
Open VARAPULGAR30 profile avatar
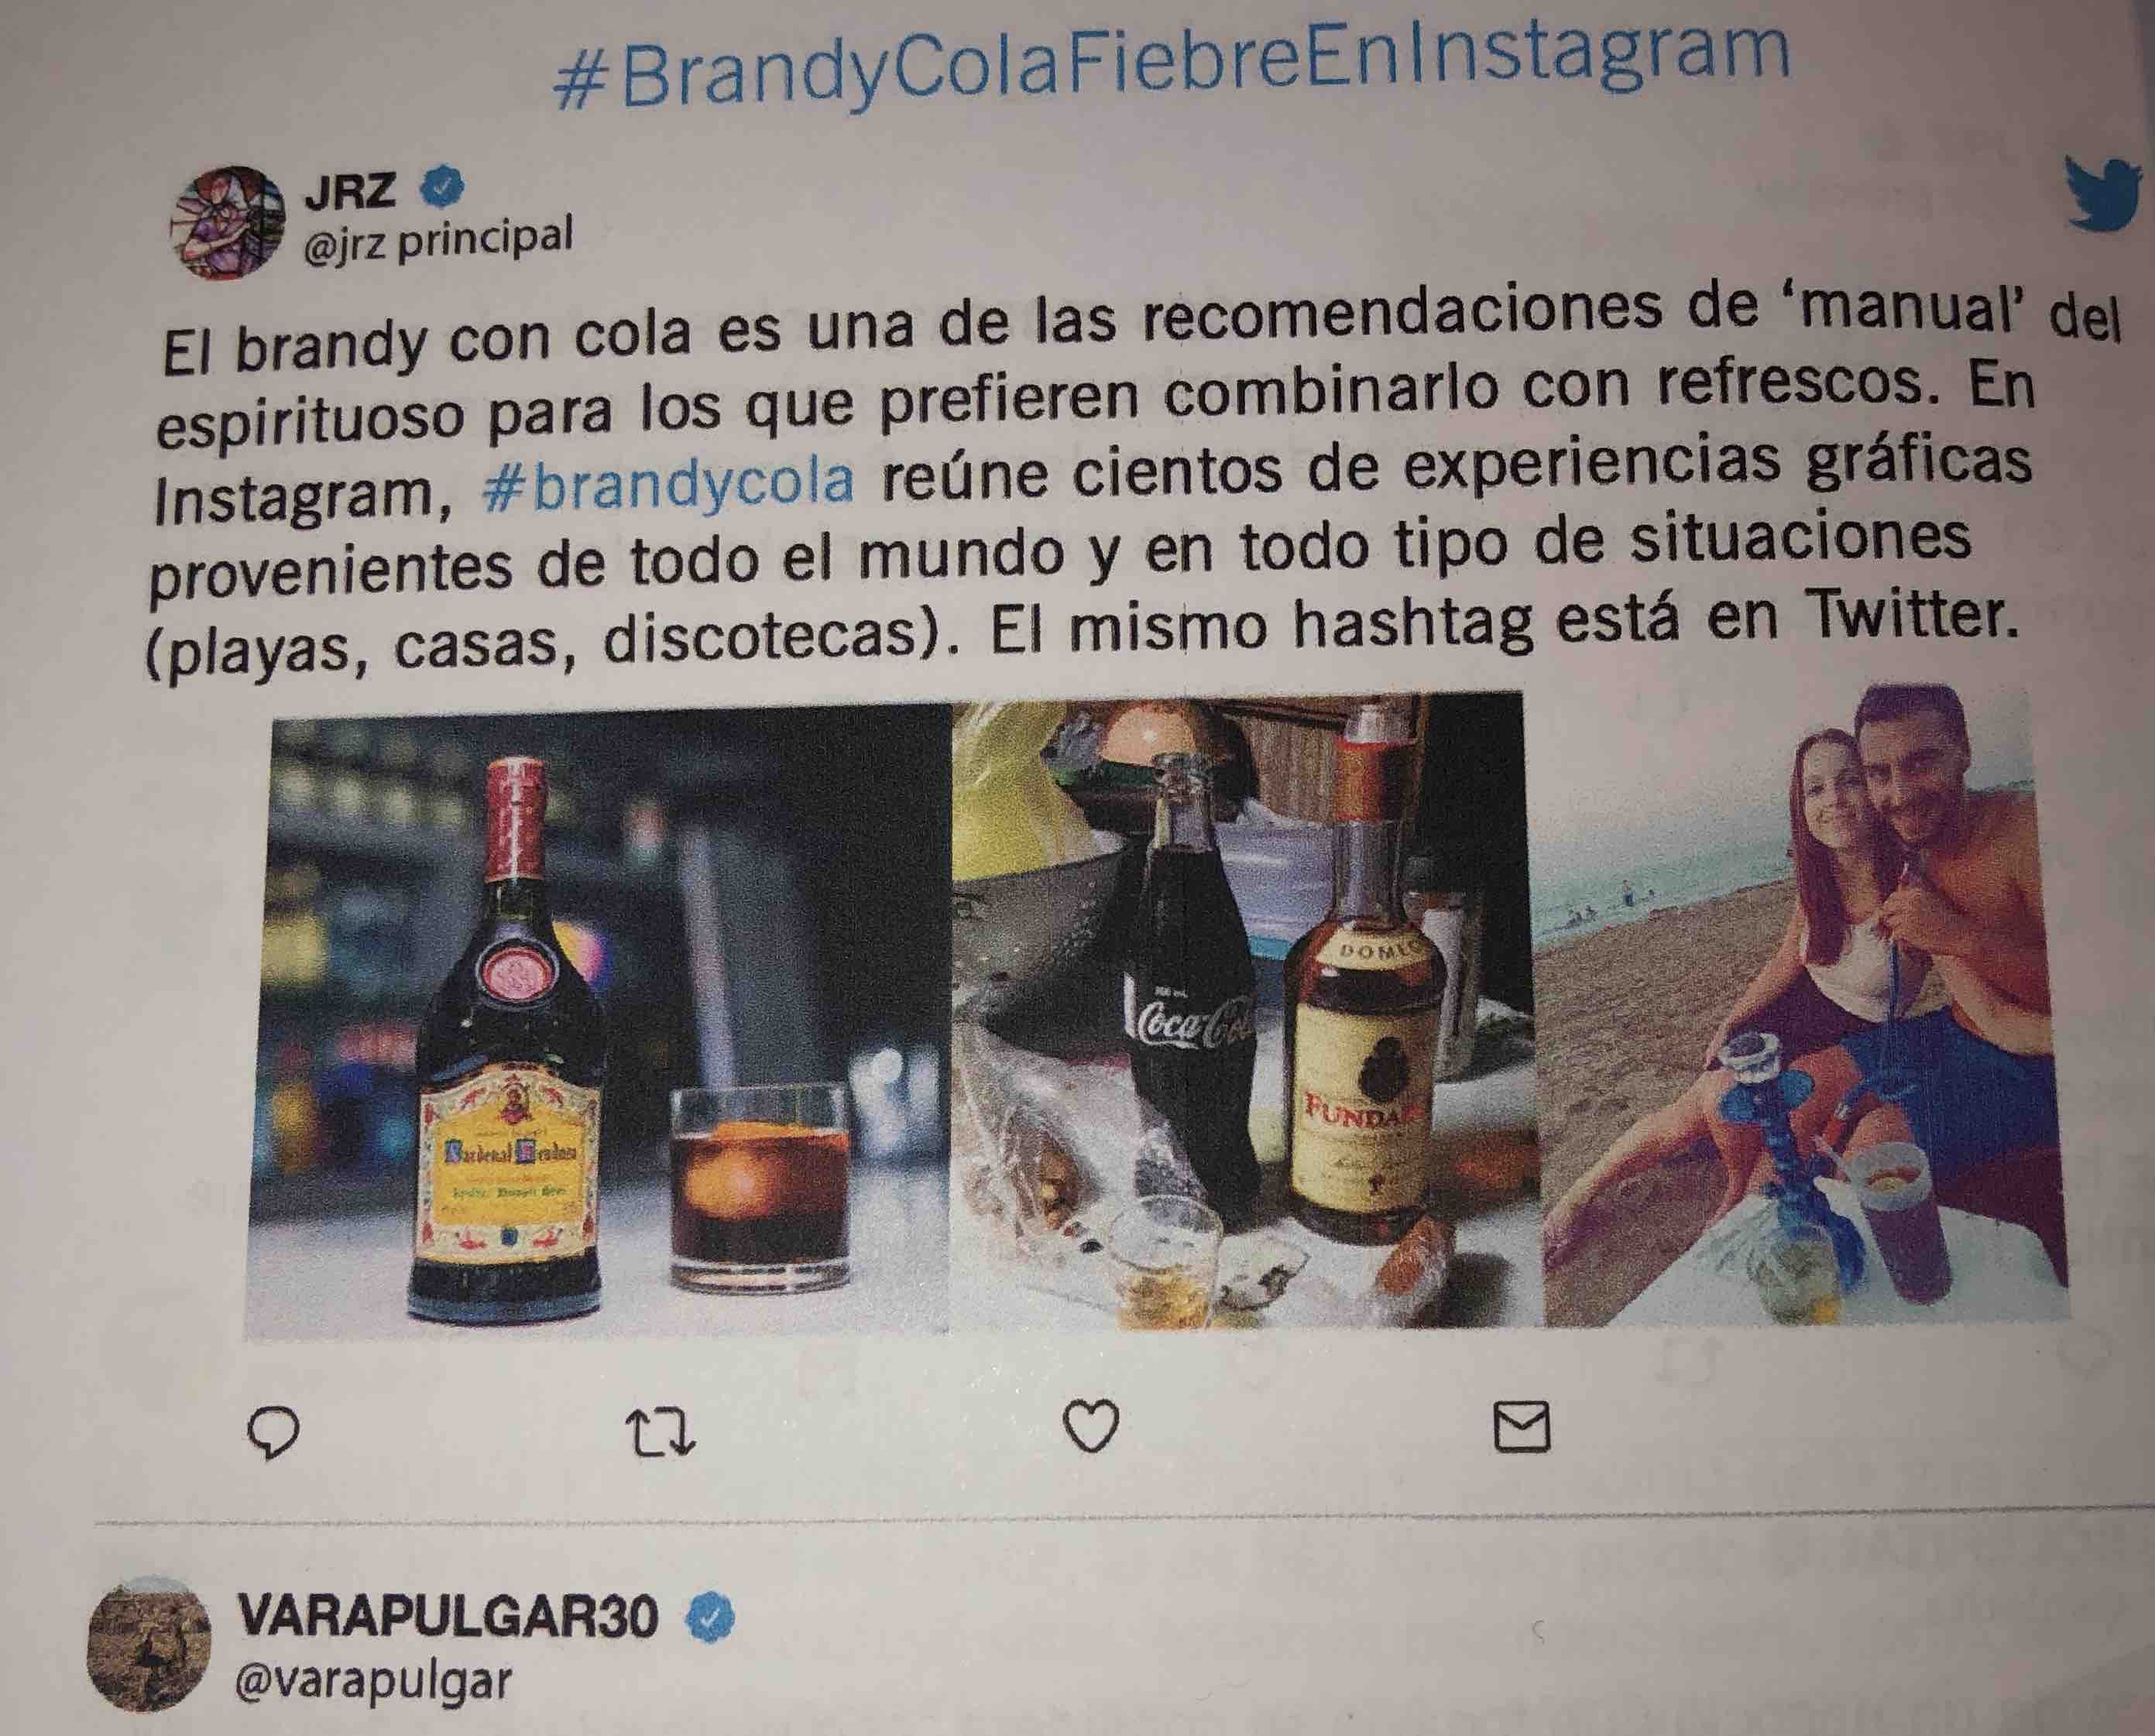(x=150, y=1642)
